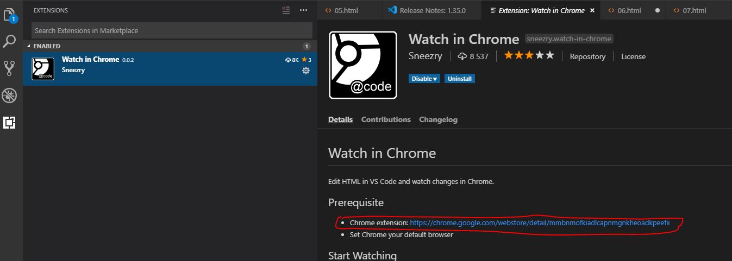Click the star rating of the extension
732x261 pixels.
(x=529, y=55)
